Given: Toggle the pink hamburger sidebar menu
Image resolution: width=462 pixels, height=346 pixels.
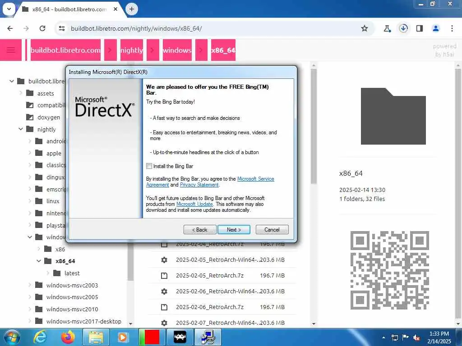Looking at the screenshot, I should click(11, 50).
